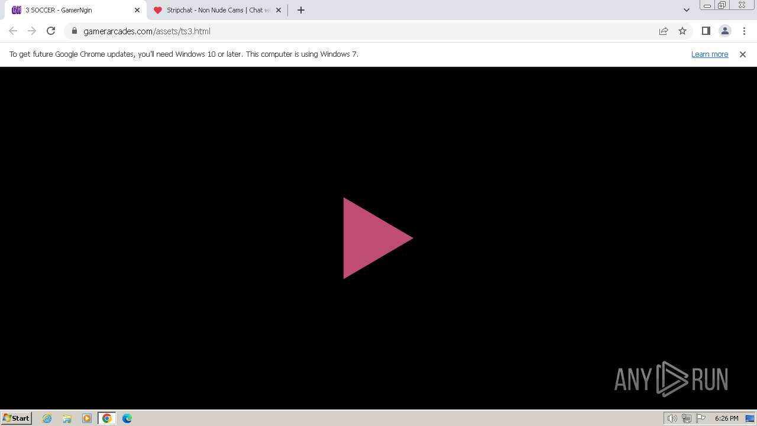Expand the tab search dropdown arrow
This screenshot has height=426, width=757.
pyautogui.click(x=687, y=10)
